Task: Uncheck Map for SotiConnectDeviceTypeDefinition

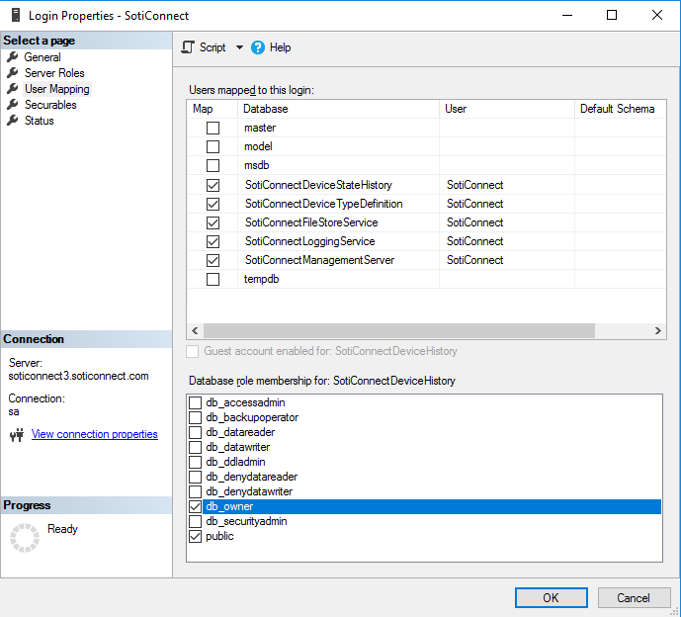Action: tap(213, 204)
